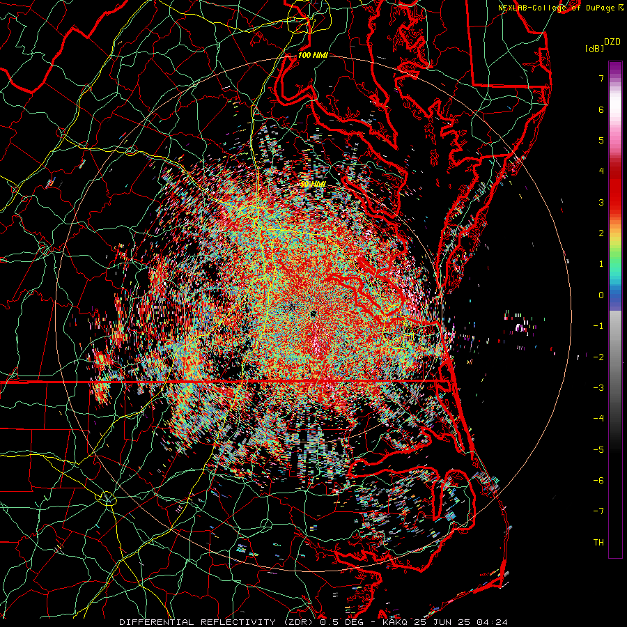Click the black radar site dot at center
The width and height of the screenshot is (627, 627).
coord(313,313)
